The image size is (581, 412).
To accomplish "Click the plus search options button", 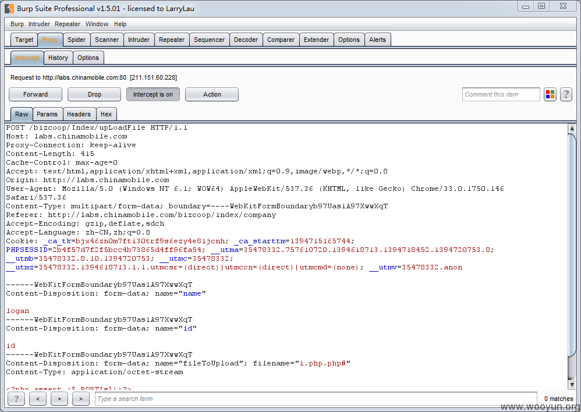I will pyautogui.click(x=59, y=399).
